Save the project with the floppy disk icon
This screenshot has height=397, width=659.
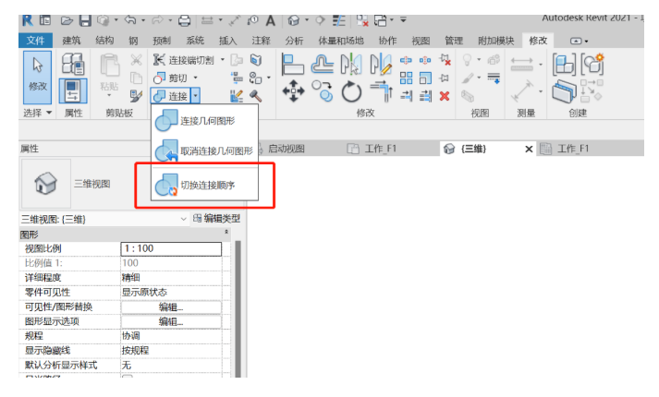85,20
